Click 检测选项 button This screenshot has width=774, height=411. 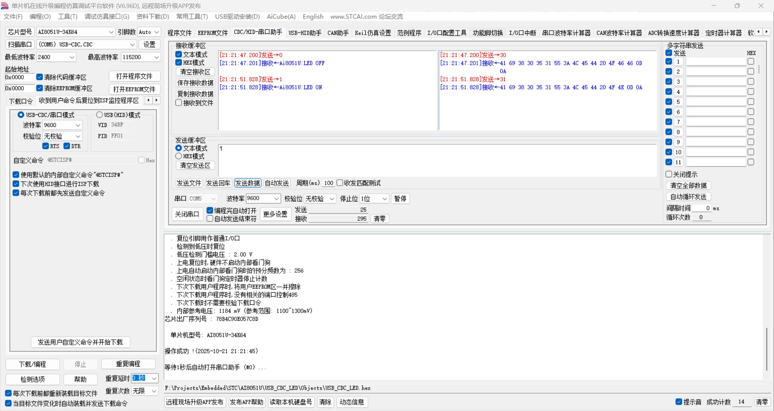[x=33, y=379]
